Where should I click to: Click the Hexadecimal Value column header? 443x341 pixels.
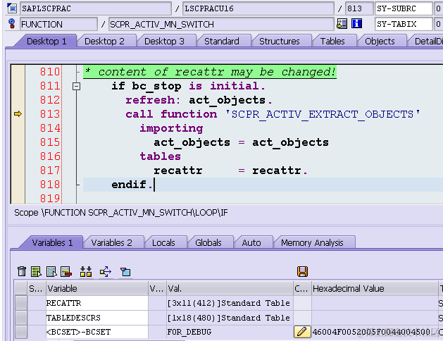[x=375, y=288]
